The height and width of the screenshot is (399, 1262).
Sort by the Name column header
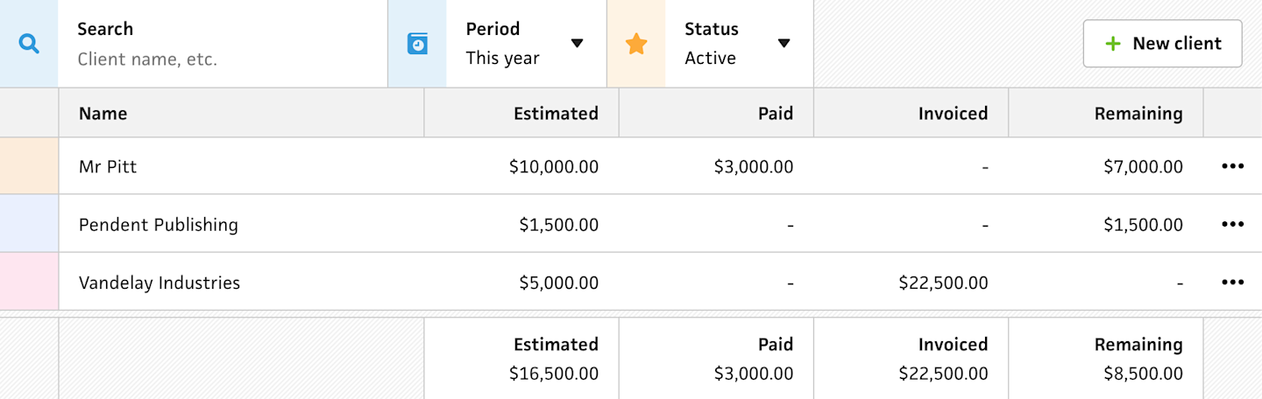click(103, 113)
